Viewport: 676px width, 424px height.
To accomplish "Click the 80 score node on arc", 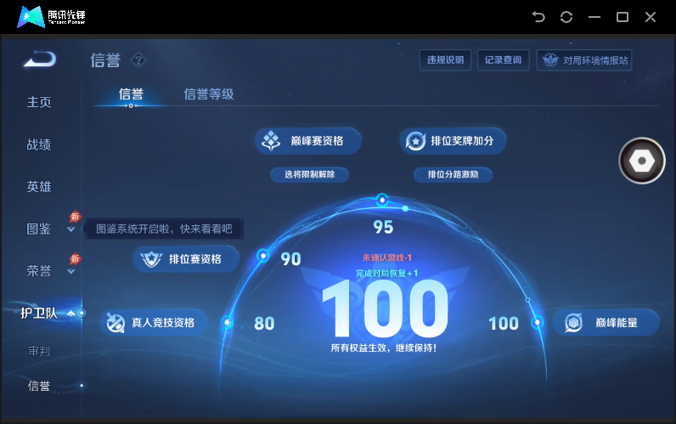I will (x=228, y=322).
